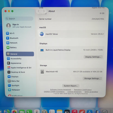Open Wi-Fi settings in sidebar

pyautogui.click(x=10, y=33)
